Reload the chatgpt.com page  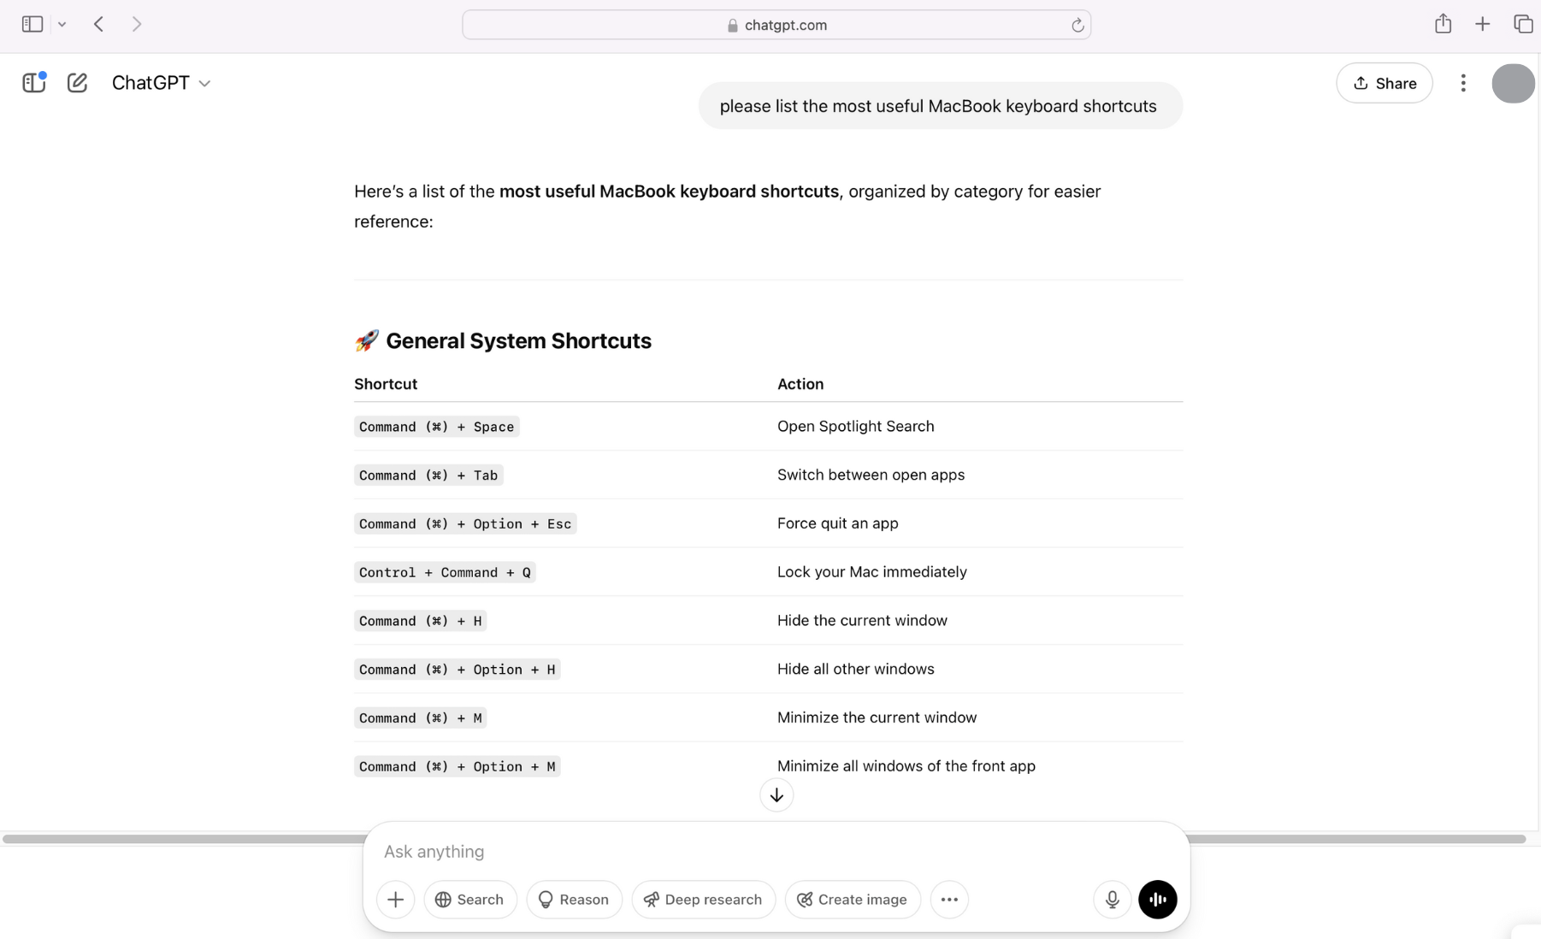pos(1078,25)
